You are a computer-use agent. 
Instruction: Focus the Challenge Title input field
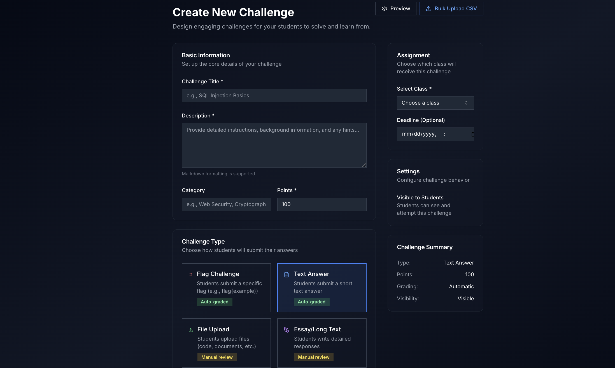(x=274, y=95)
